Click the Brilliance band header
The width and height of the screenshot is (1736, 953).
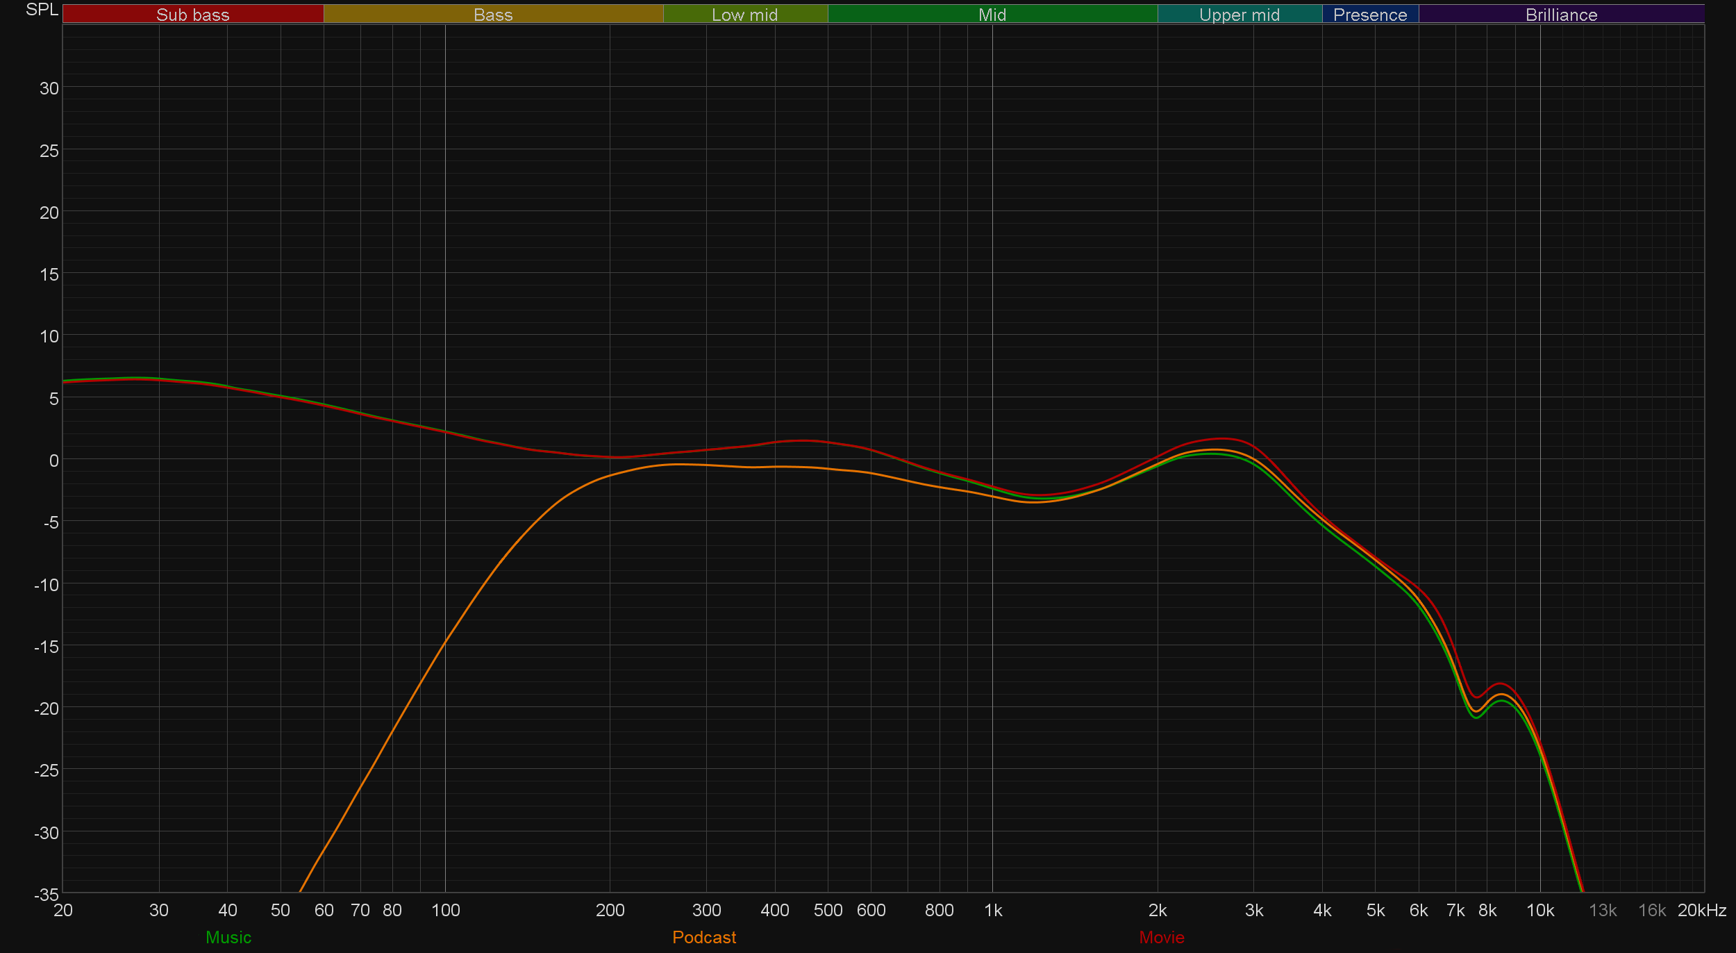1561,15
